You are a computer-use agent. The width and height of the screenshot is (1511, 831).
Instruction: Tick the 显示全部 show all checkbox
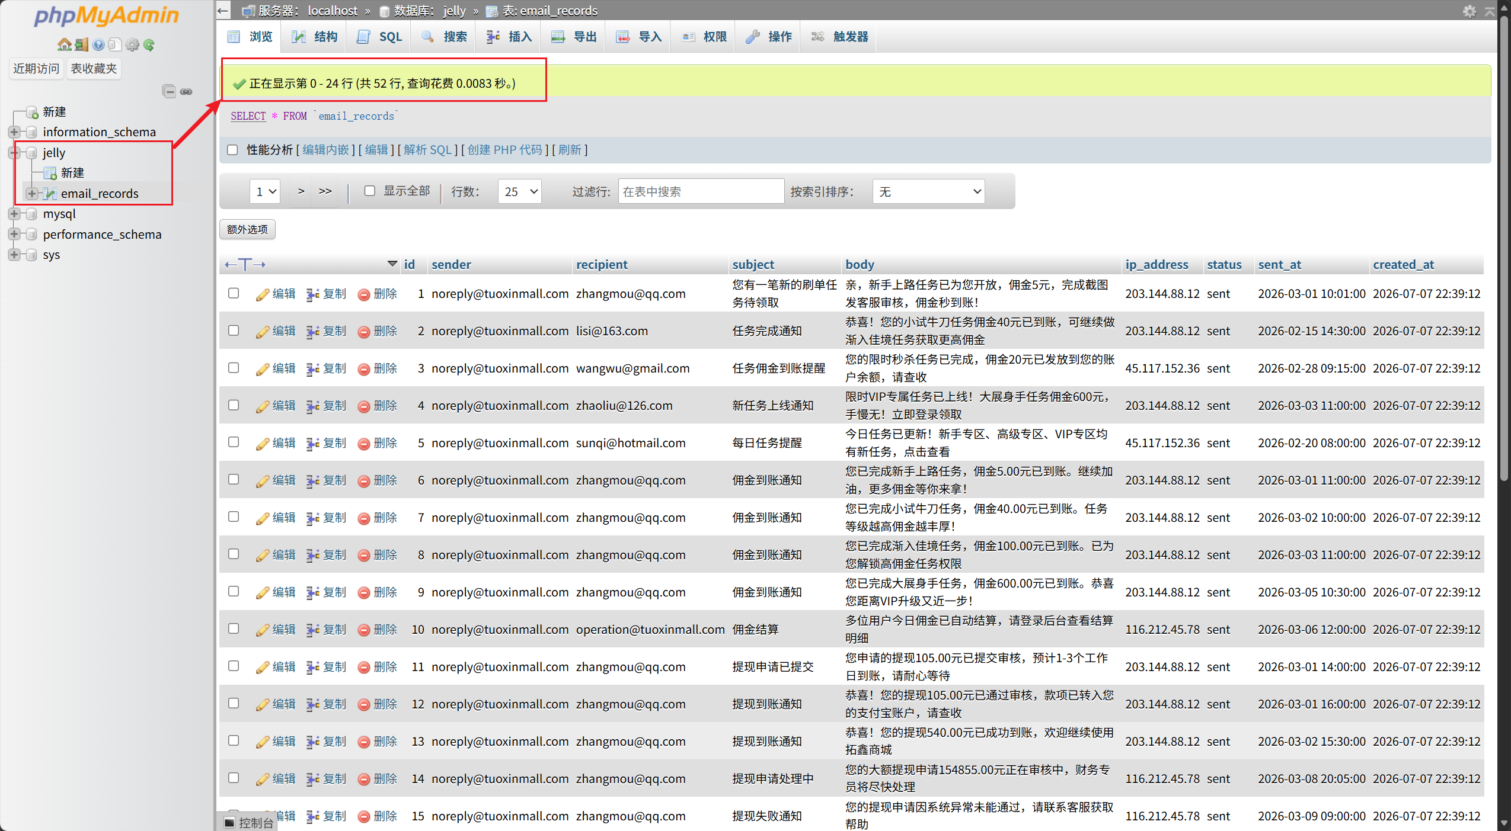pyautogui.click(x=370, y=191)
